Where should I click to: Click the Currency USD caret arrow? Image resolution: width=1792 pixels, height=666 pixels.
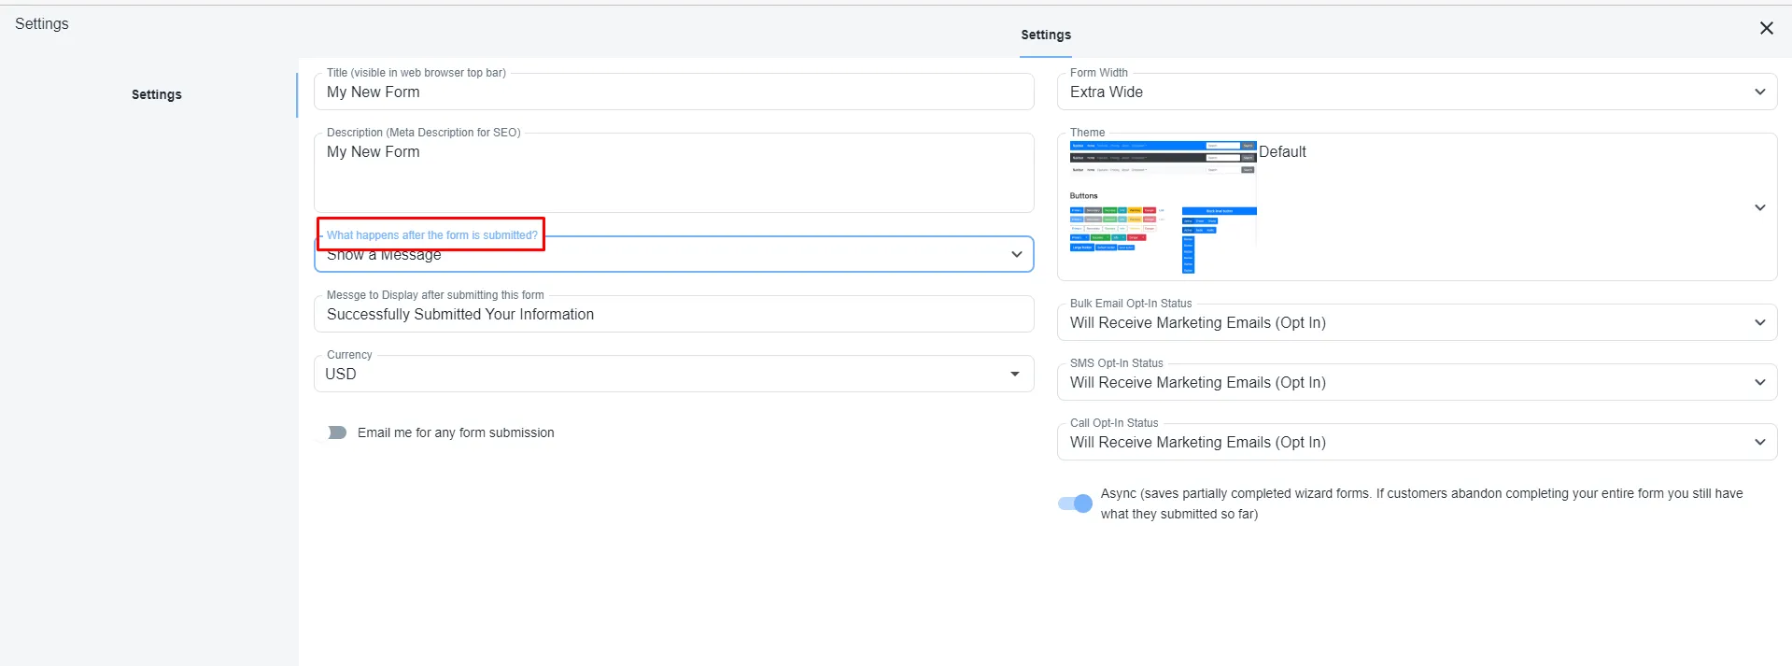click(x=1014, y=374)
